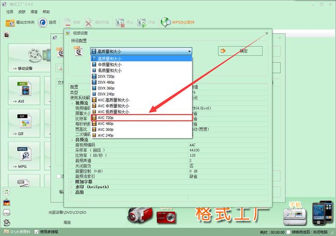Open the 输出文件夹 output folder

[20, 23]
